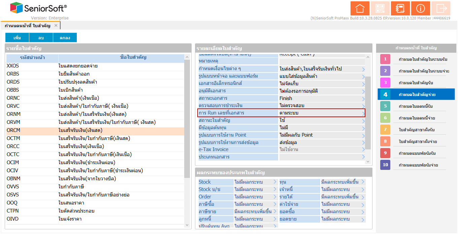Select the OCTM document row
Image resolution: width=458 pixels, height=234 pixels.
(x=95, y=138)
